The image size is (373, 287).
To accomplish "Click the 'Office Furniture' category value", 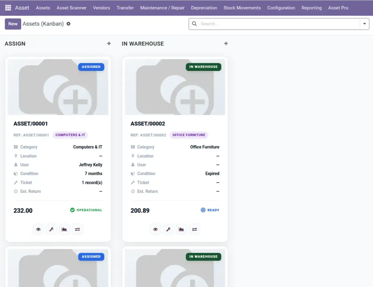I will [x=205, y=147].
